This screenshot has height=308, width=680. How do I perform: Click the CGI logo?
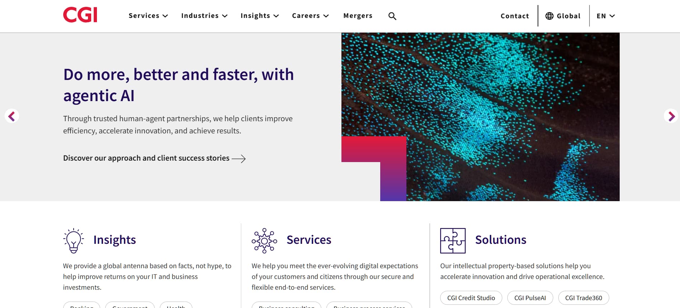80,14
